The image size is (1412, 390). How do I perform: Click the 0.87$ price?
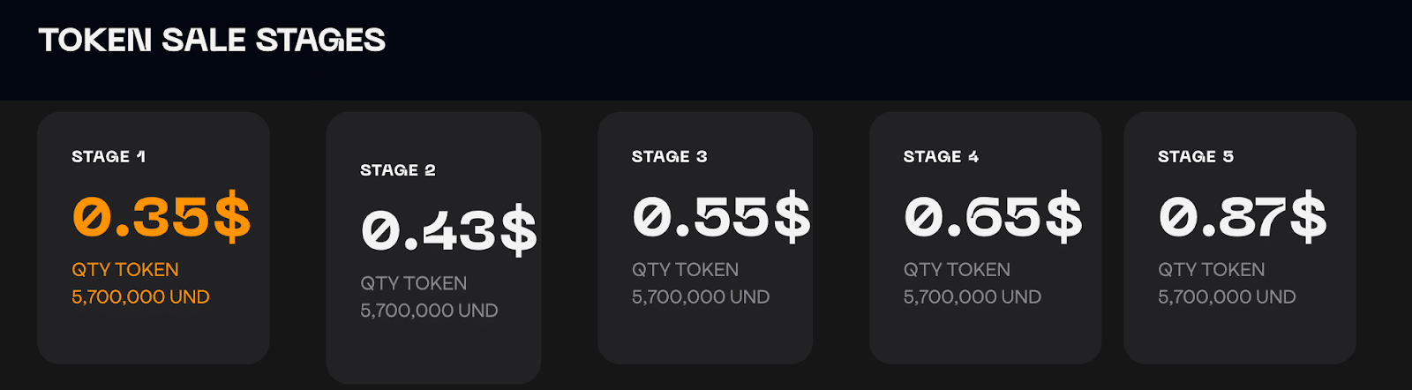[x=1243, y=217]
